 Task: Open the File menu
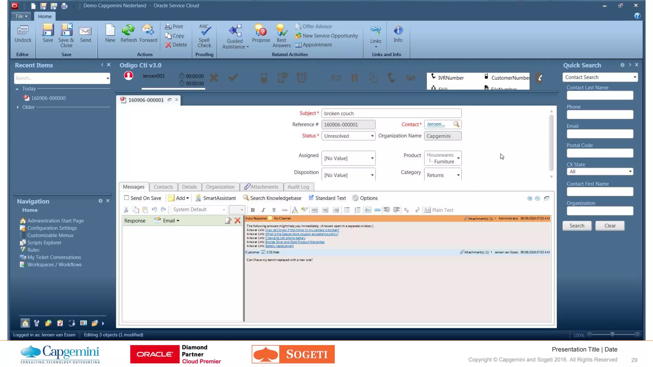coord(21,16)
